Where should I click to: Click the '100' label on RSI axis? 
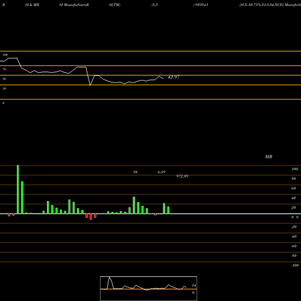pyautogui.click(x=5, y=55)
